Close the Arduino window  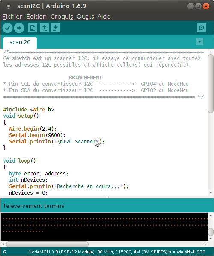[206, 6]
